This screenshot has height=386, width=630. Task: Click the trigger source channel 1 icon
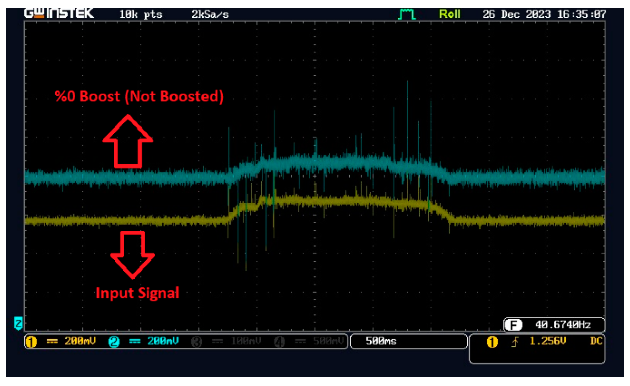tap(492, 342)
